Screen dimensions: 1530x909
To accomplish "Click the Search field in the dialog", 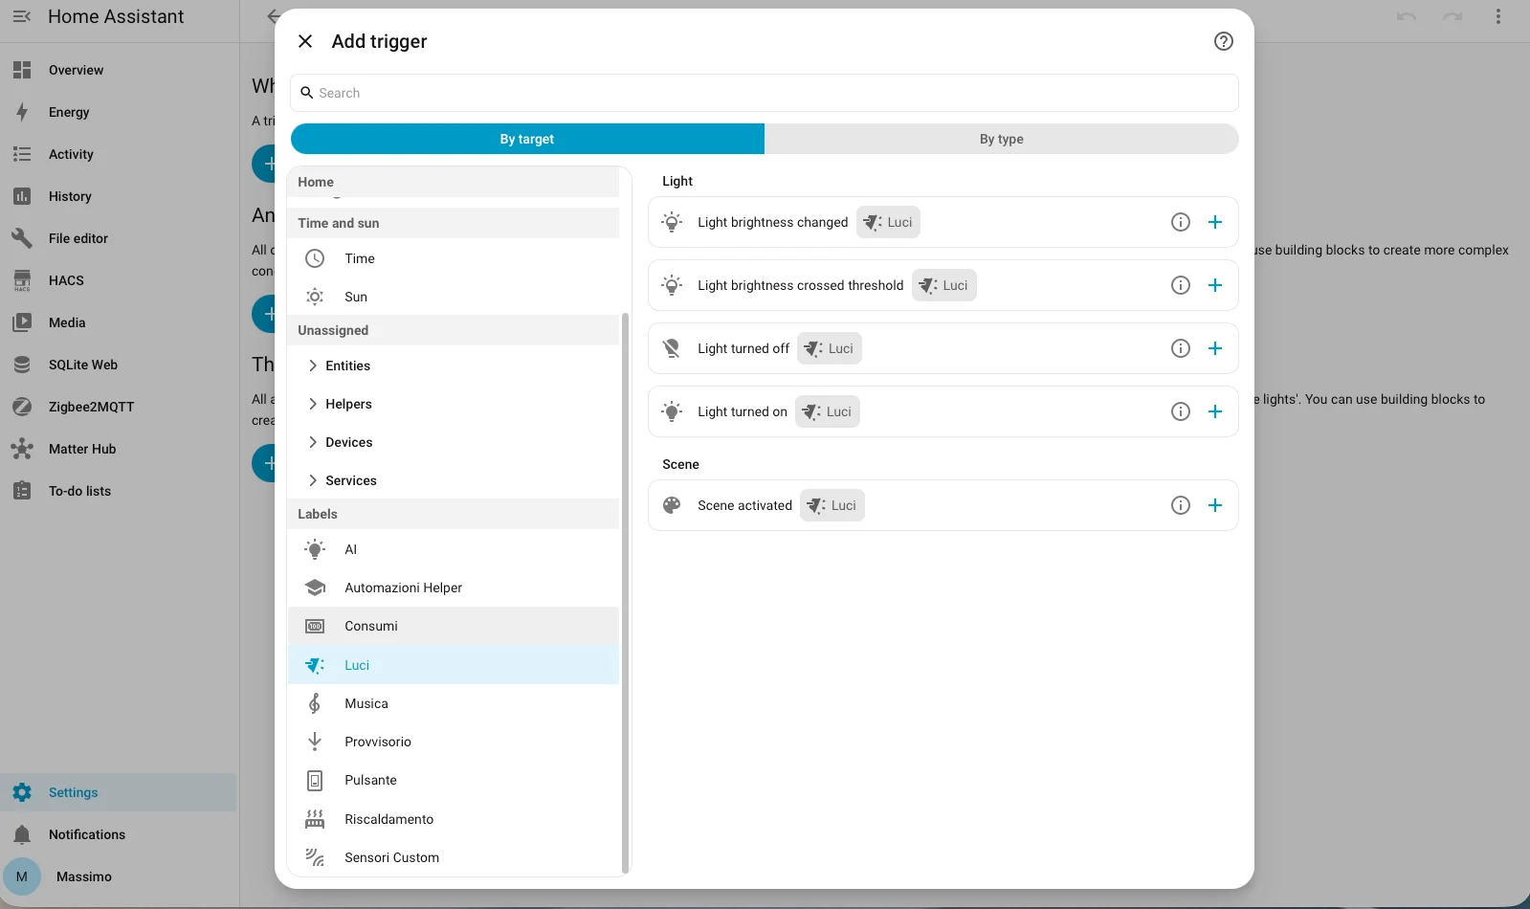I will pos(764,93).
